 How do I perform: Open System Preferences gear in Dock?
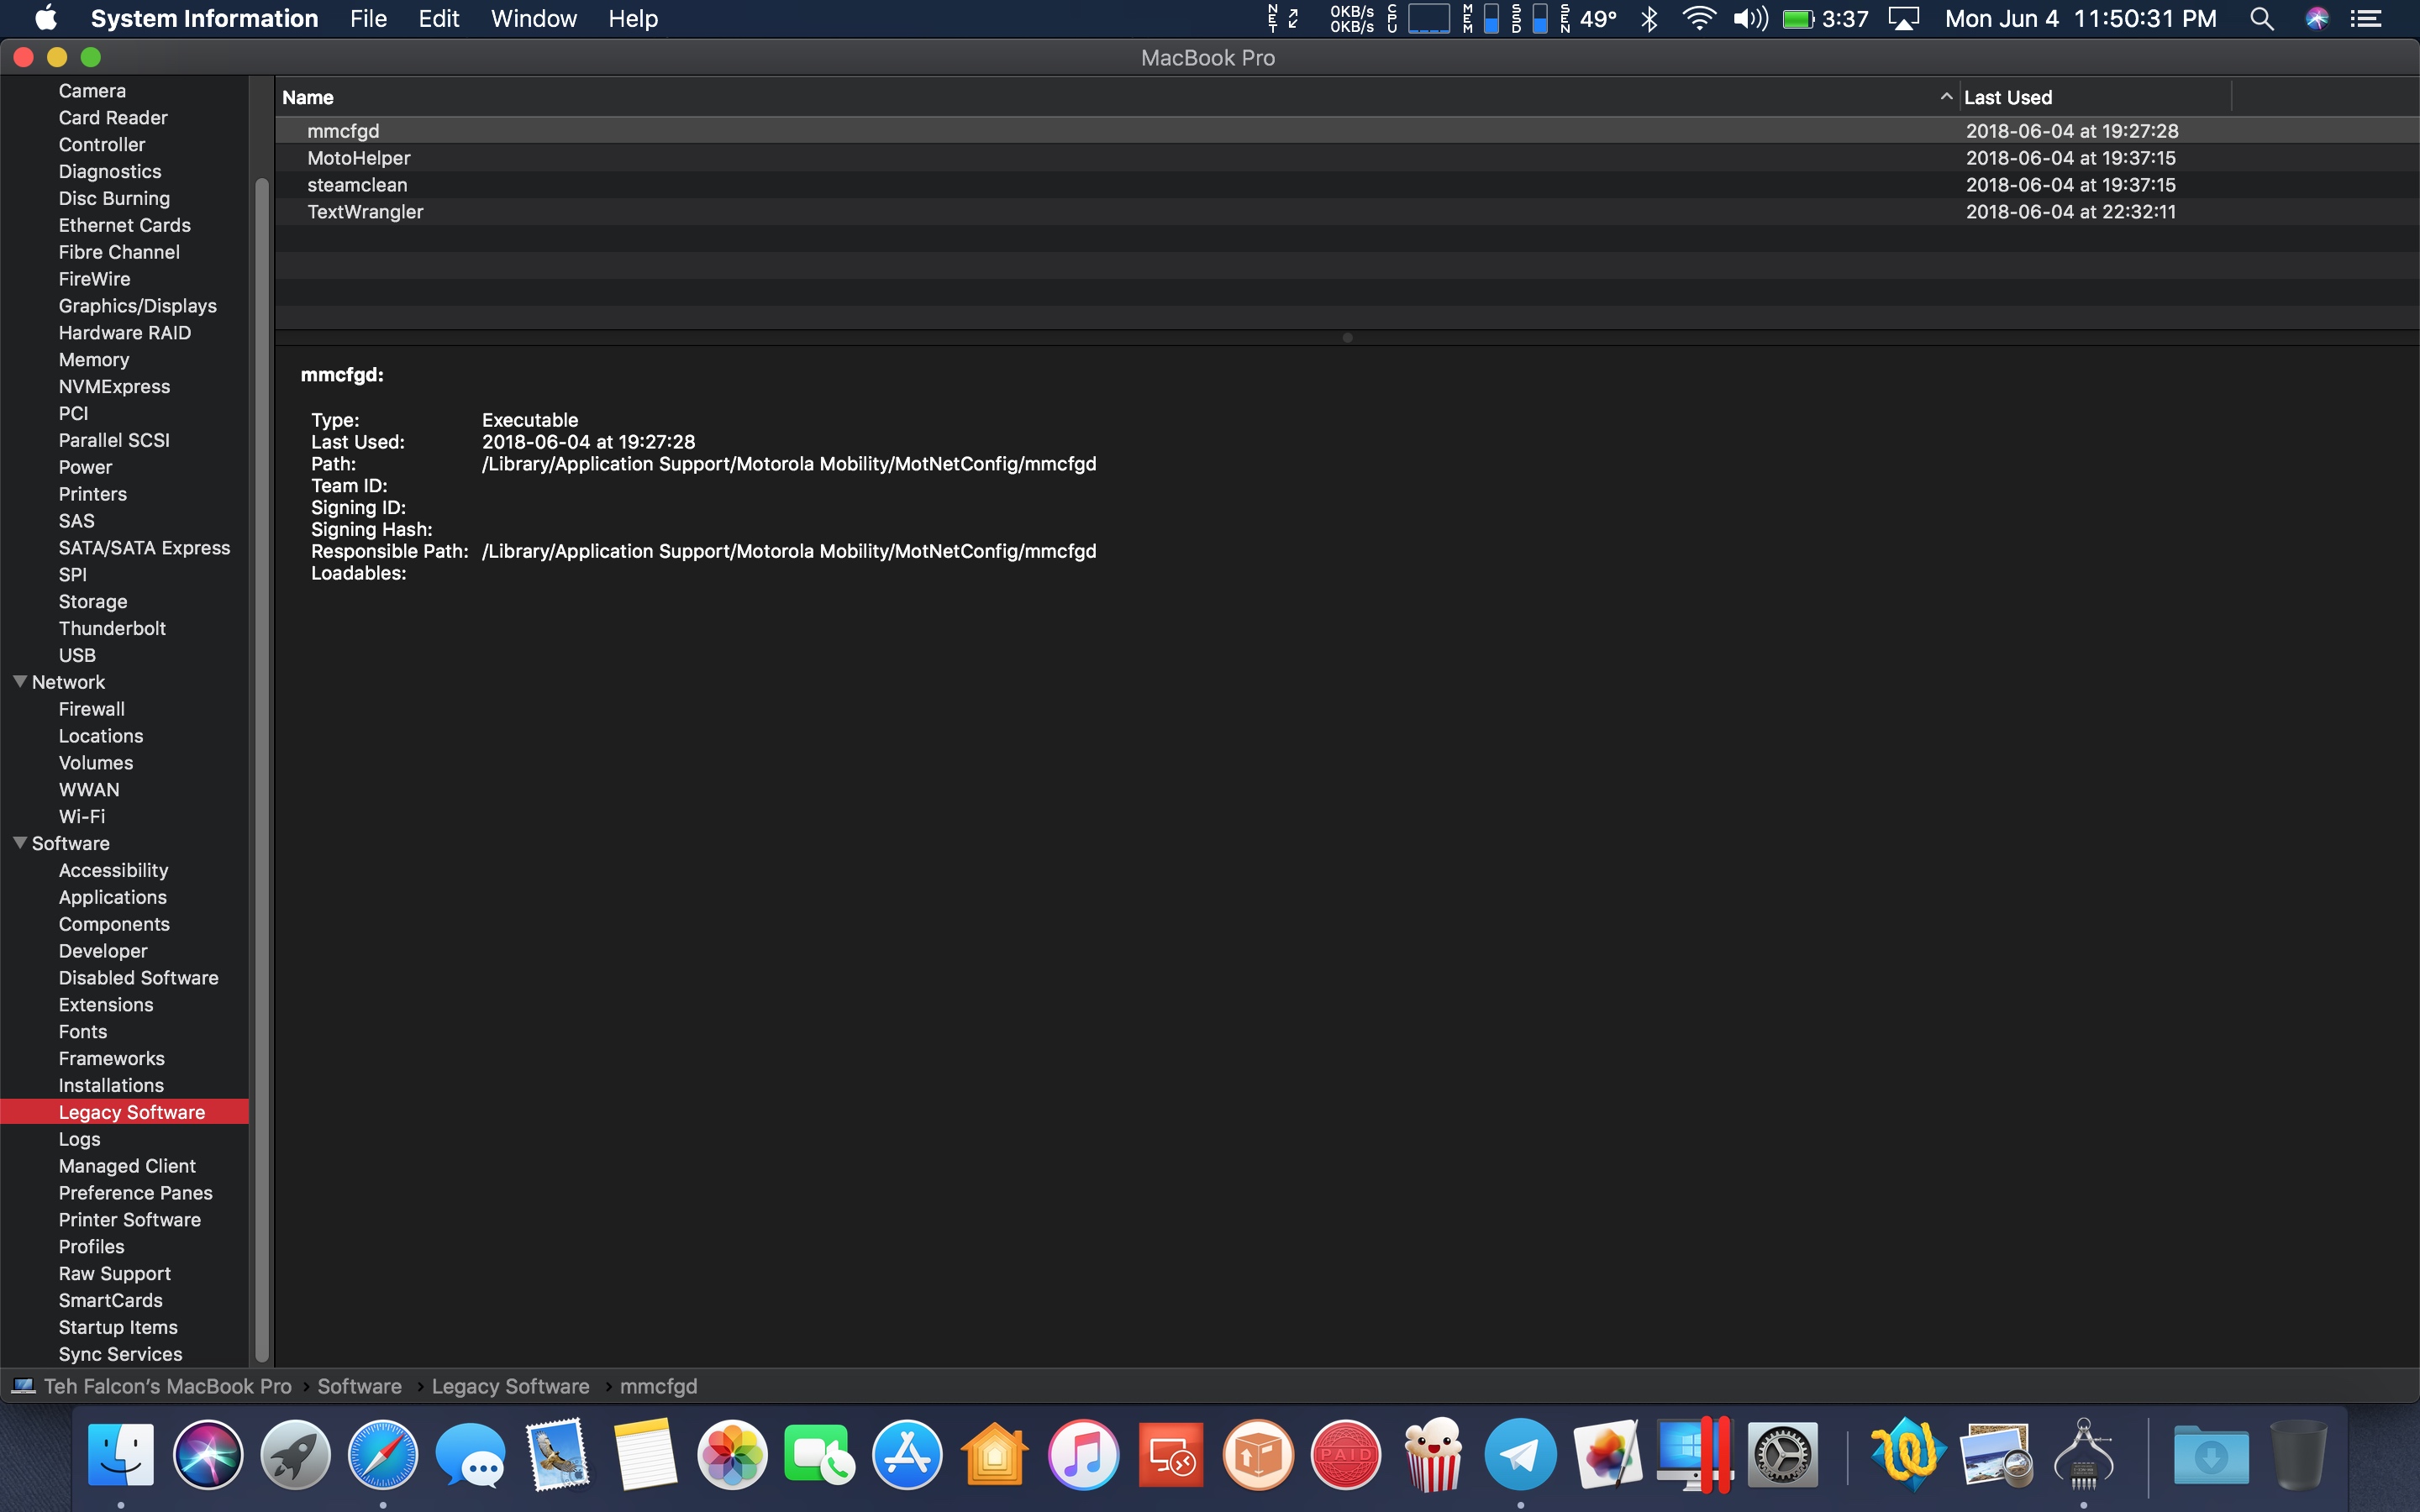[1783, 1455]
